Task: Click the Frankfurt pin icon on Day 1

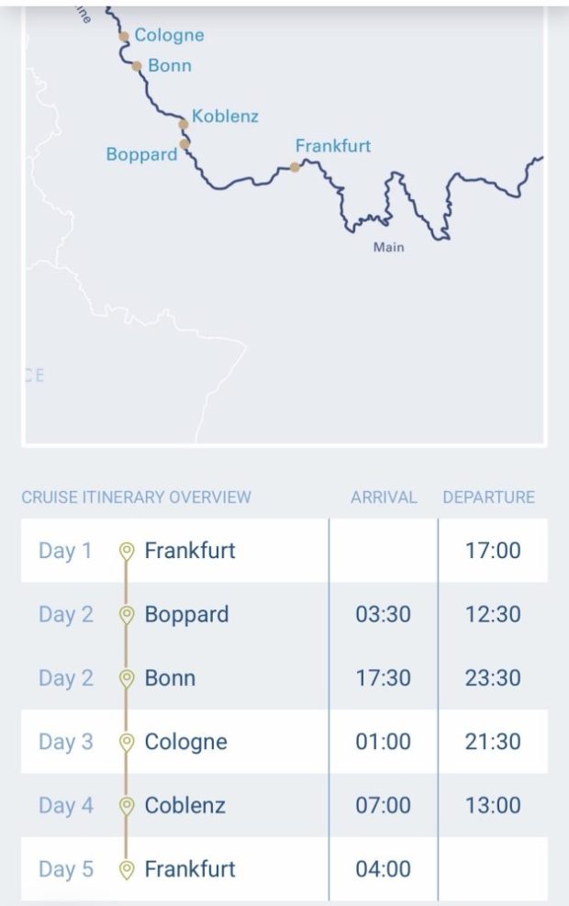Action: [x=128, y=551]
